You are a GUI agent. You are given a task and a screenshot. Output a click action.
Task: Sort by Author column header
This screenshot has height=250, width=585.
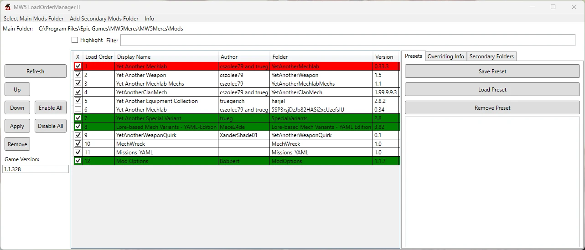tap(244, 57)
